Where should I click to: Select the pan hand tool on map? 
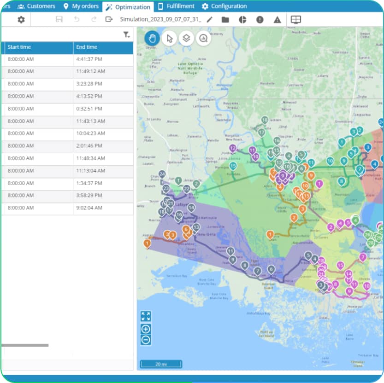pos(152,38)
